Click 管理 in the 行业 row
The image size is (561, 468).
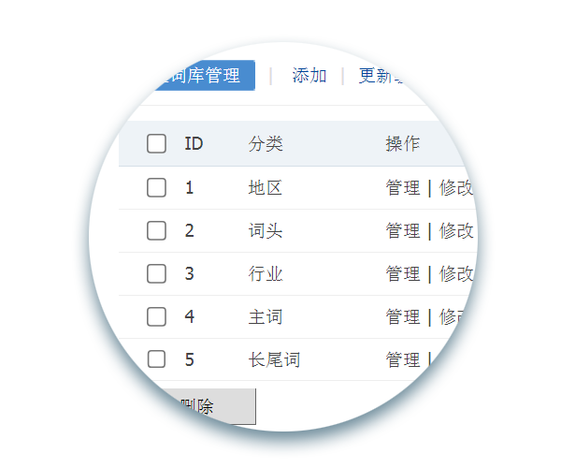tap(403, 273)
